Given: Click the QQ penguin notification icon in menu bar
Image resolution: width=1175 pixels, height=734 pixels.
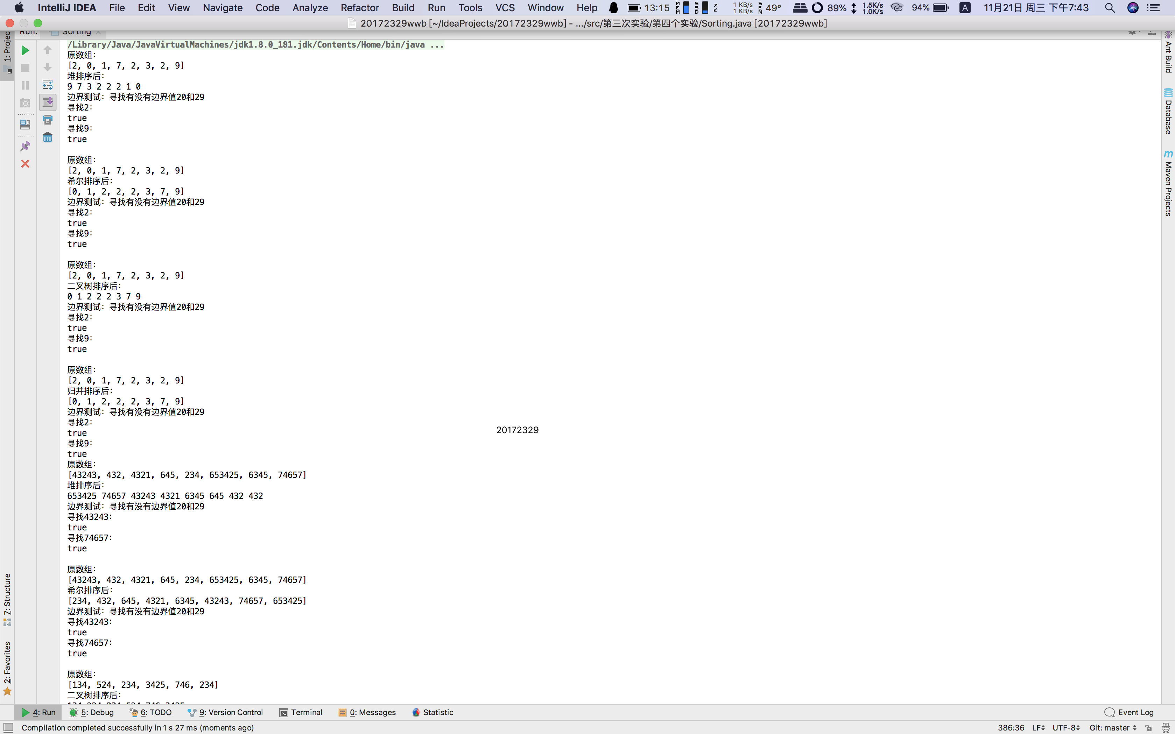Looking at the screenshot, I should click(x=614, y=8).
